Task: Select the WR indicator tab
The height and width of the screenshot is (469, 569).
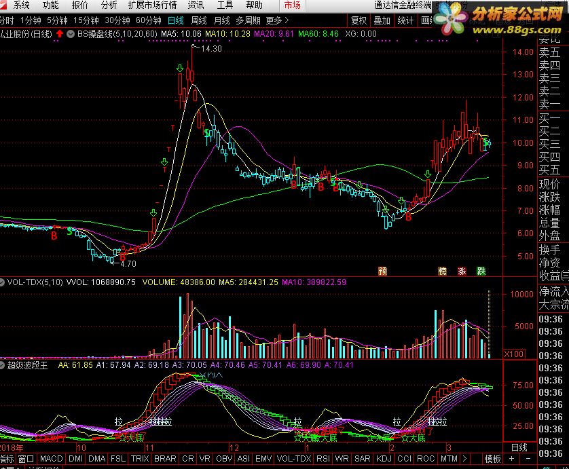Action: click(x=342, y=459)
